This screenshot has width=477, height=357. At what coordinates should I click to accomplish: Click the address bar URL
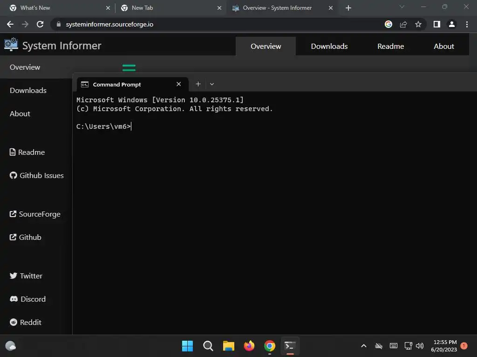pyautogui.click(x=109, y=24)
